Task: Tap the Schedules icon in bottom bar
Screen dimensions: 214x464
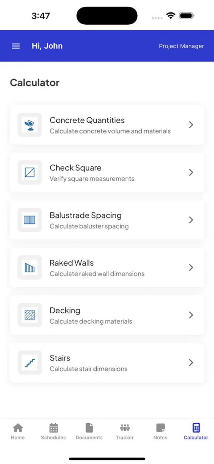Action: pyautogui.click(x=53, y=427)
